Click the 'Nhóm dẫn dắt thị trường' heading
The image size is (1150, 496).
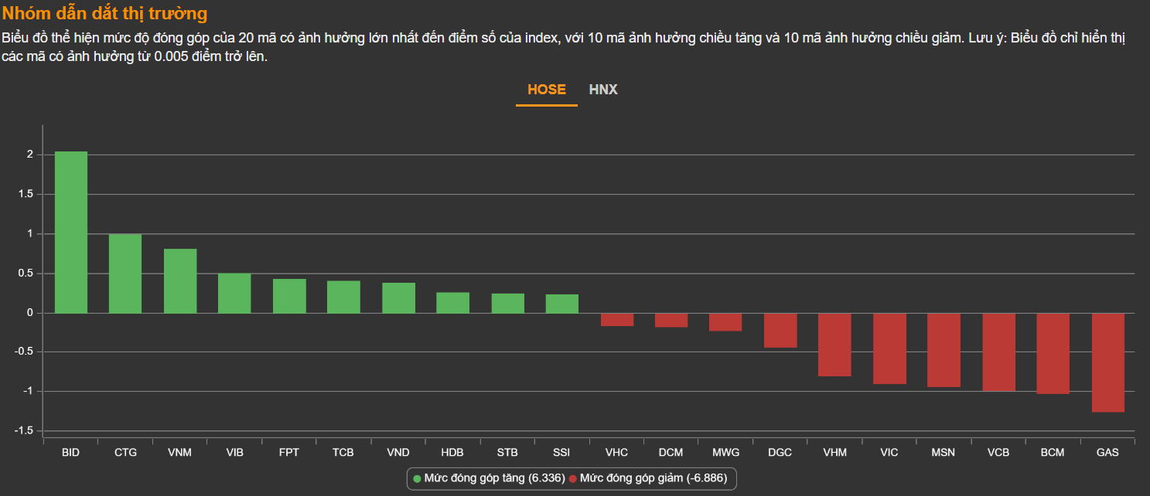[105, 13]
